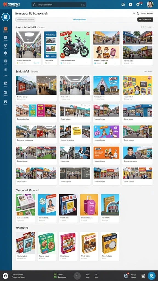Open the yellow box with brown cake card

pyautogui.click(x=89, y=246)
